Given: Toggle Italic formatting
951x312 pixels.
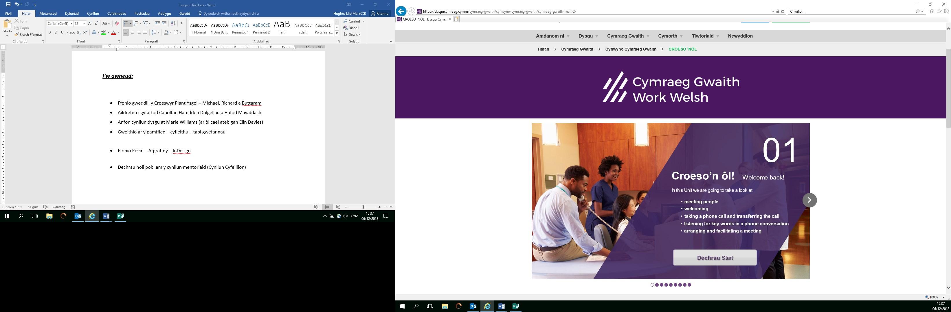Looking at the screenshot, I should click(56, 33).
